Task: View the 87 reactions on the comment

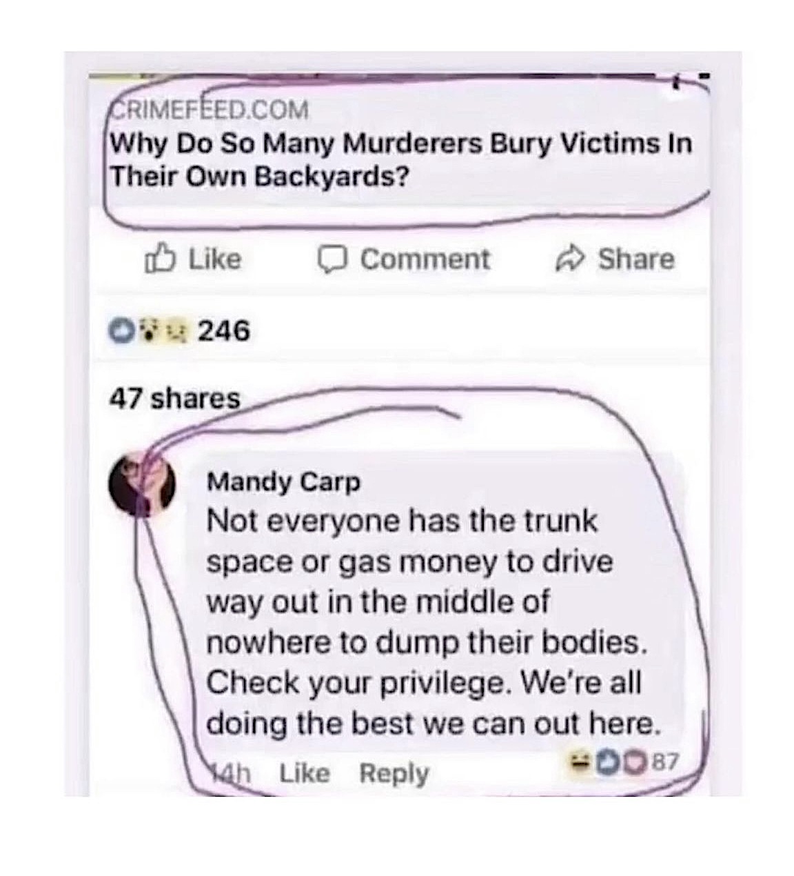Action: (x=665, y=761)
